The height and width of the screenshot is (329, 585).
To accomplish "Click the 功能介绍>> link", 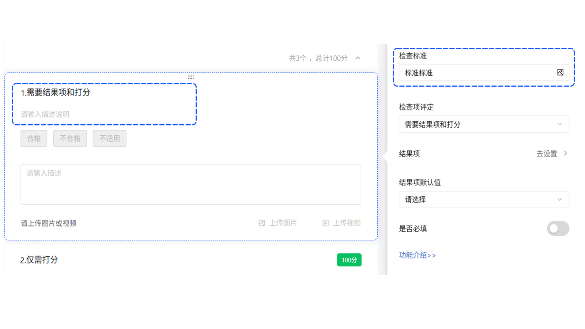I will point(417,255).
